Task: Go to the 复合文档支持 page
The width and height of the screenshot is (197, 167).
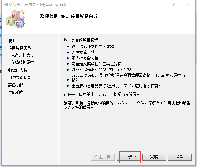Action: [23, 55]
